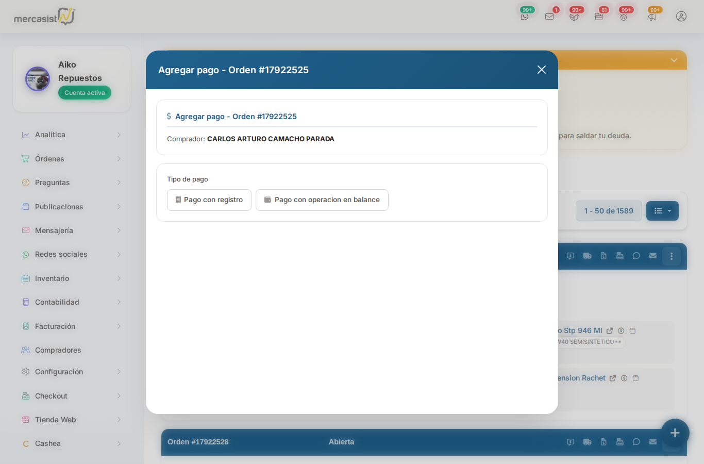Image resolution: width=704 pixels, height=464 pixels.
Task: Click the Aiko Repuestos profile avatar
Action: coord(38,79)
